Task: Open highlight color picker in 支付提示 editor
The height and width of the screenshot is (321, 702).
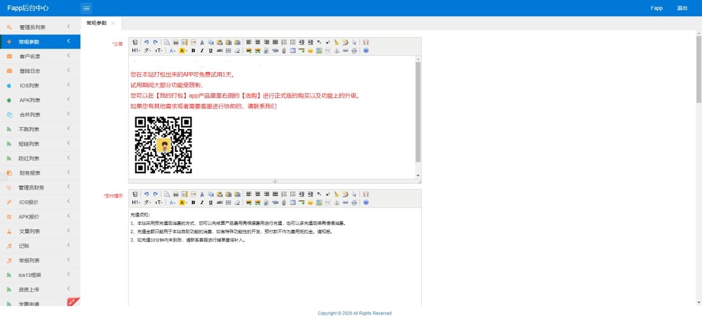Action: coord(184,203)
